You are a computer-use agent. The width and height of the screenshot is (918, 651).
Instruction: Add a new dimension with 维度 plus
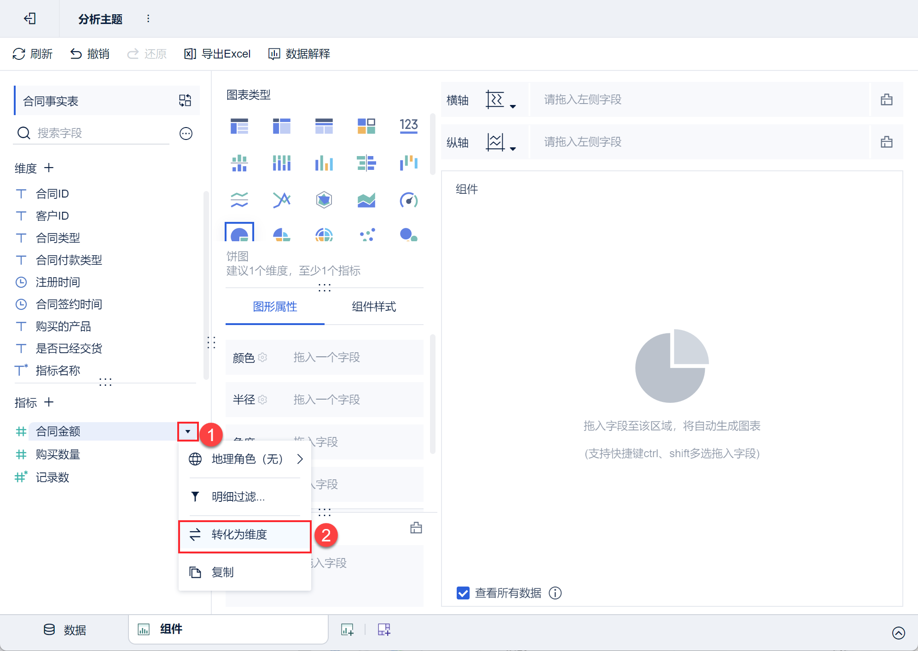49,168
